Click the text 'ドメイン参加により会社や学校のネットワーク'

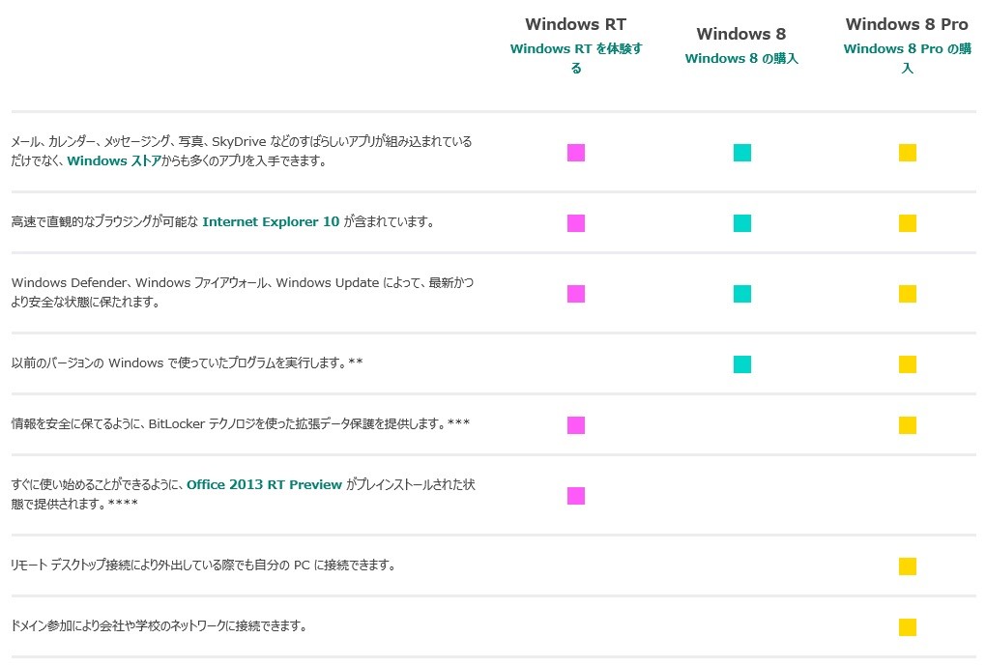click(x=118, y=626)
